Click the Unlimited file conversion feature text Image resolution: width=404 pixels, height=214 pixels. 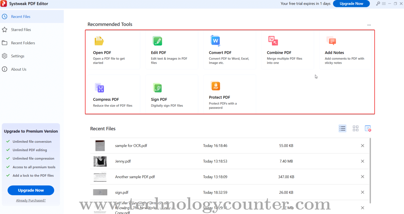(x=32, y=142)
